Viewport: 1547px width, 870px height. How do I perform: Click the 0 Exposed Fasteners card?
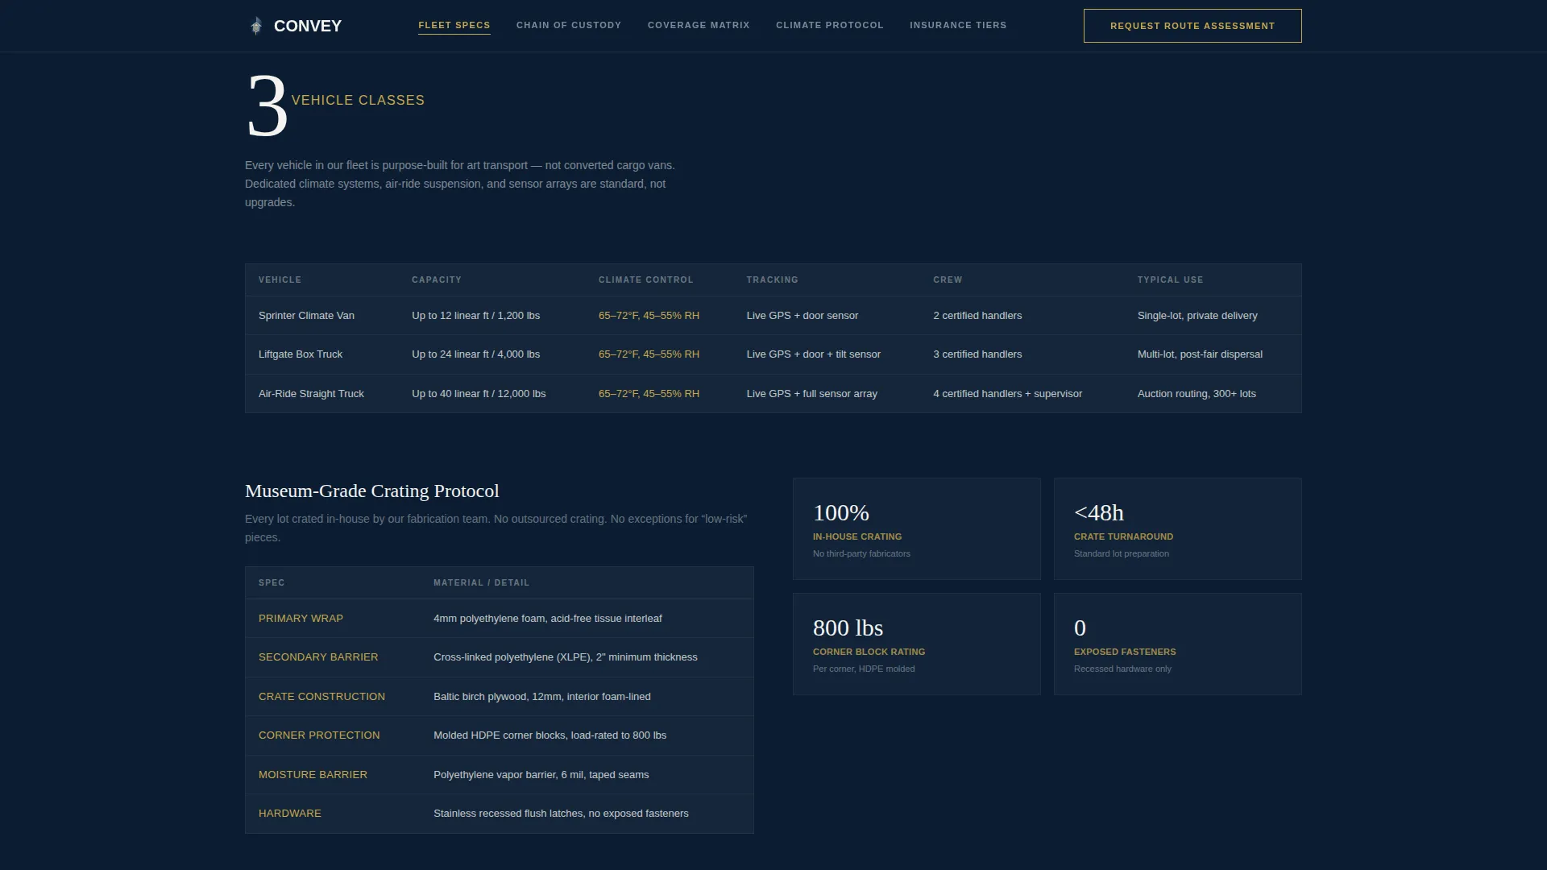click(1178, 644)
